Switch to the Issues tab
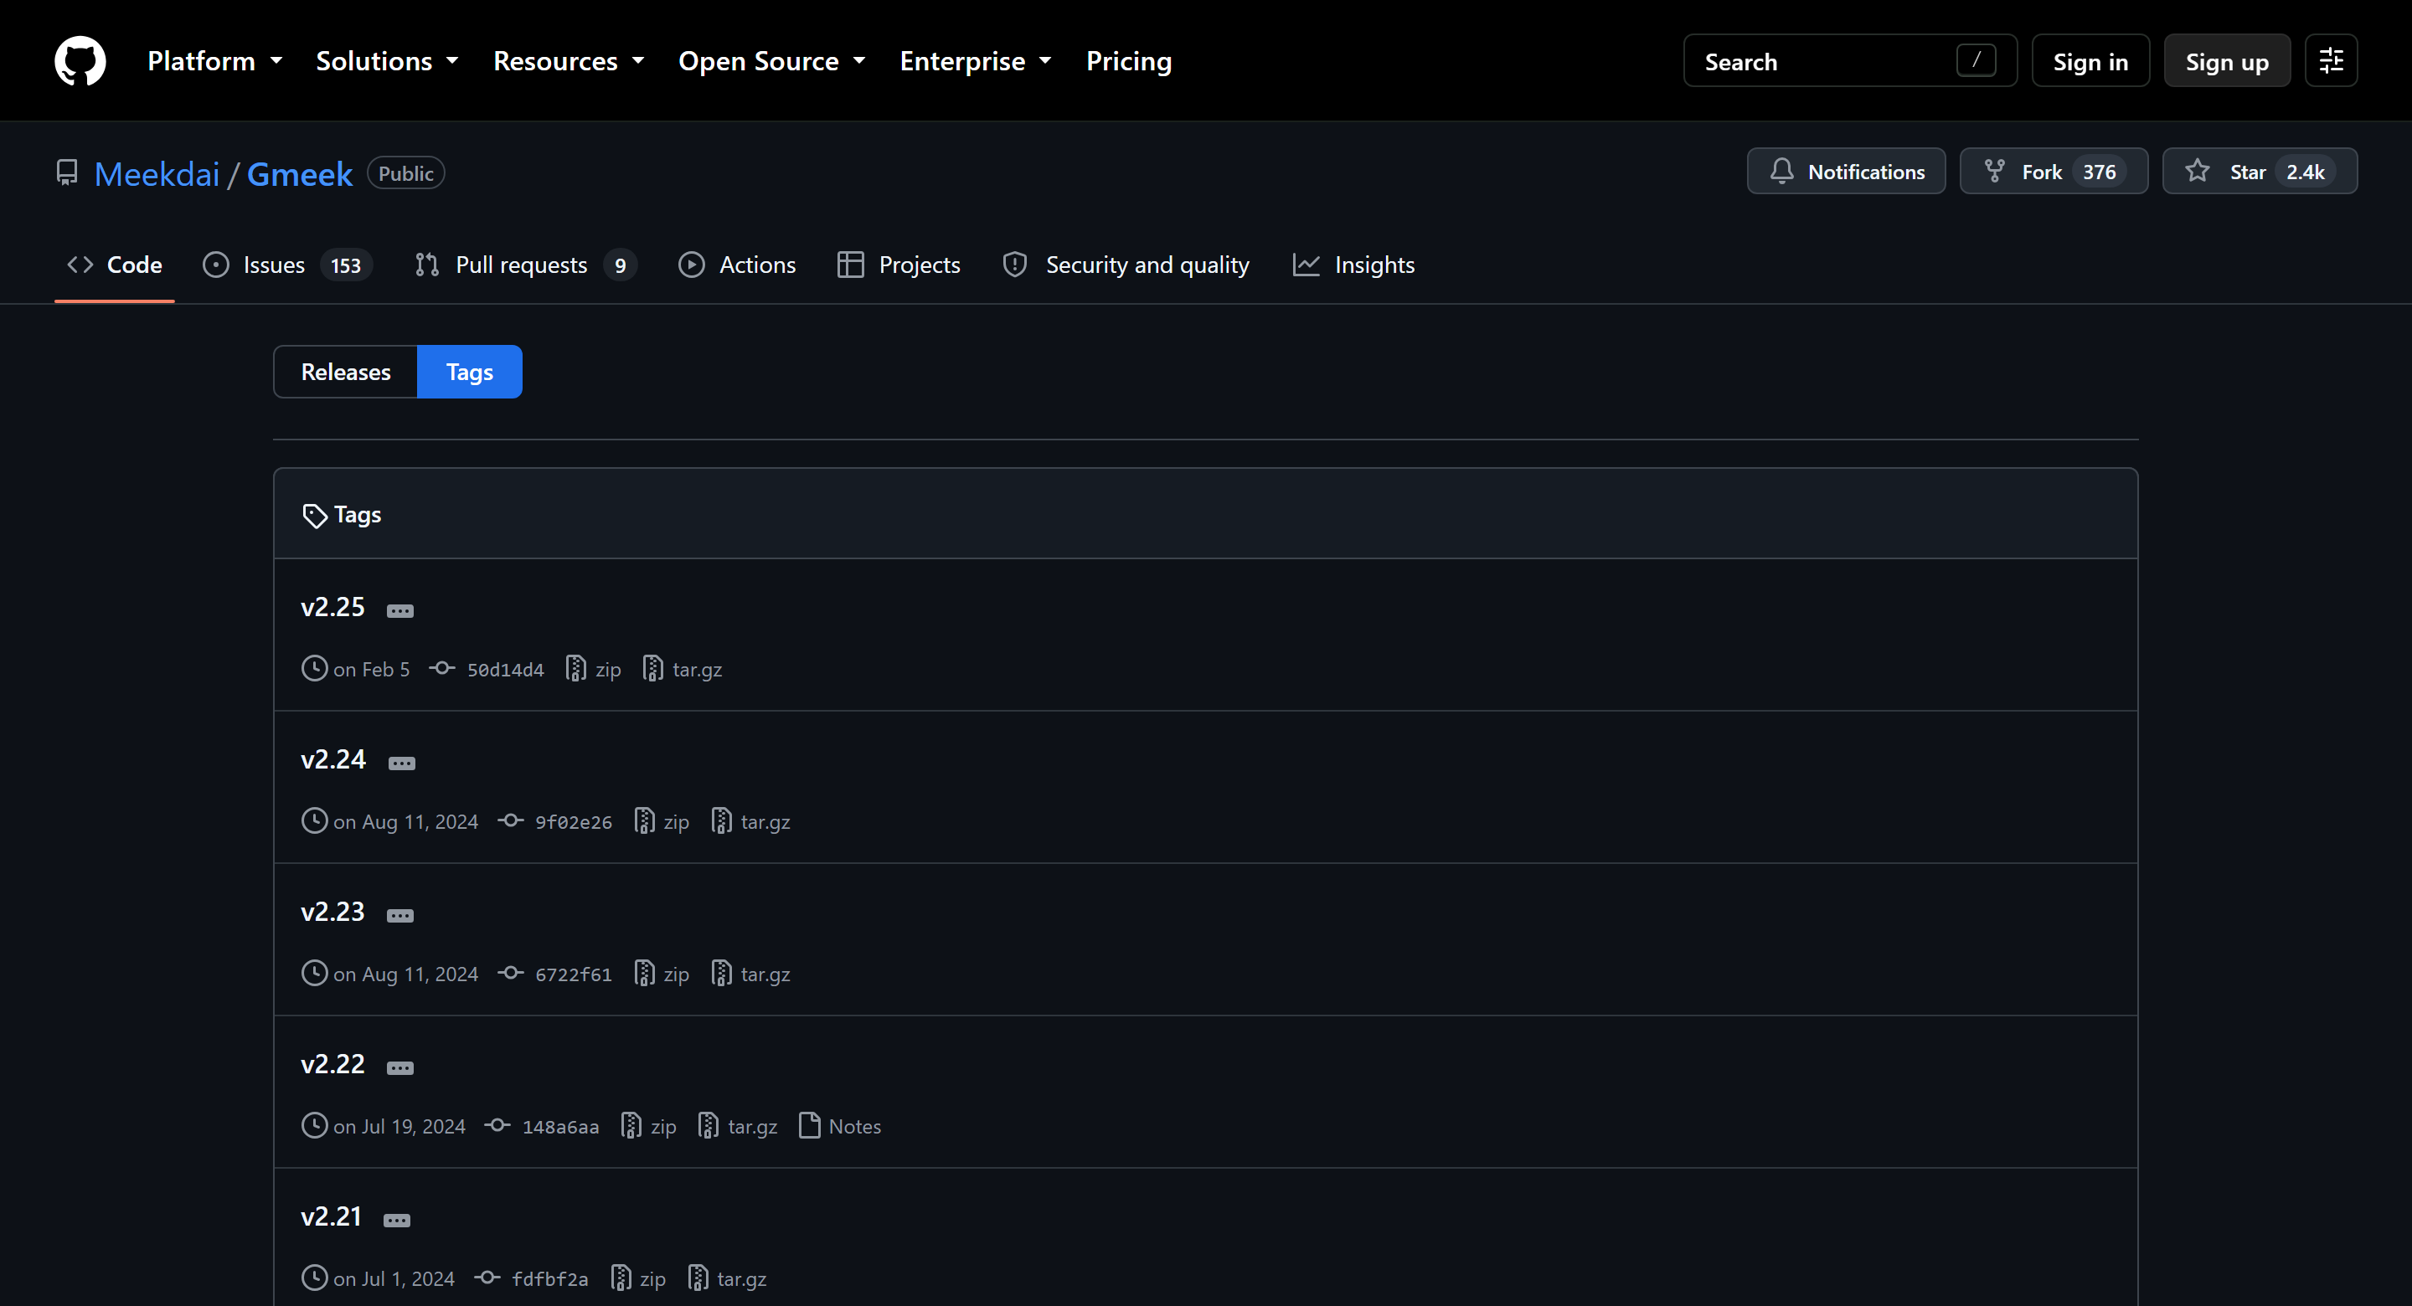 point(287,265)
